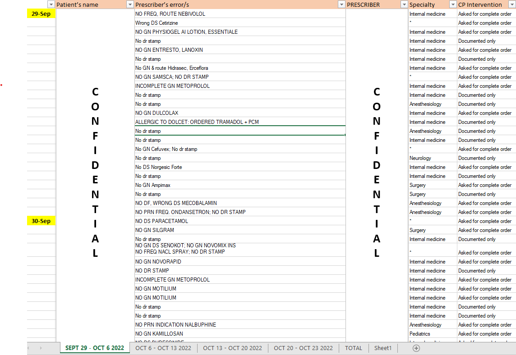Select Internal medicine cell in NEBIVOLOL row
Screen dimensions: 516x355
433,14
